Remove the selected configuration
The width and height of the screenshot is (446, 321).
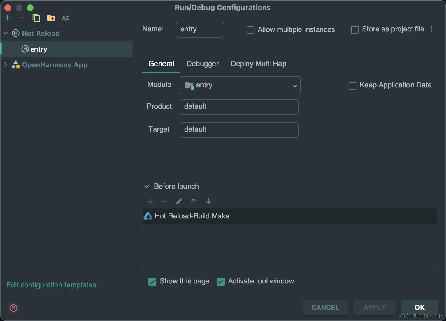pos(22,18)
